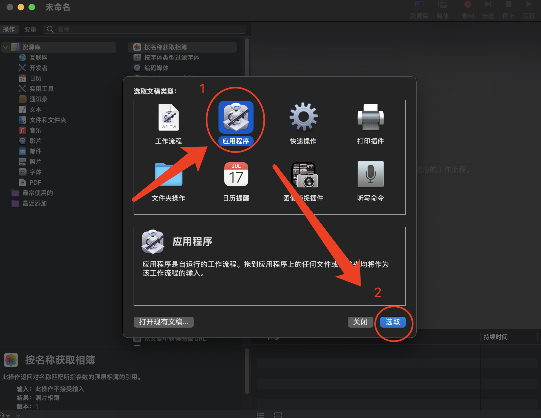Pick the 听写命令 microphone icon

point(370,175)
